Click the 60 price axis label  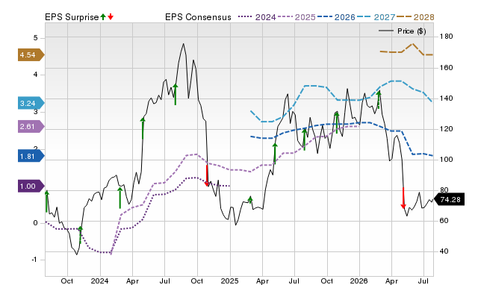pos(444,220)
